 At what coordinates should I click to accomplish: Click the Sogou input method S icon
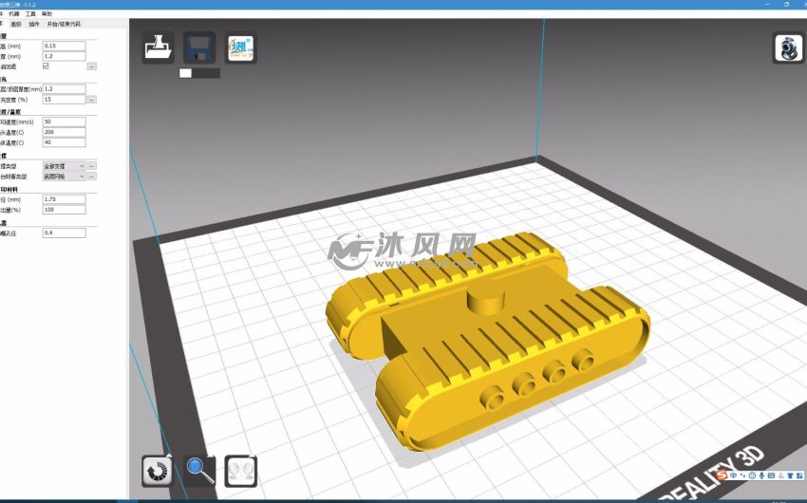point(722,475)
